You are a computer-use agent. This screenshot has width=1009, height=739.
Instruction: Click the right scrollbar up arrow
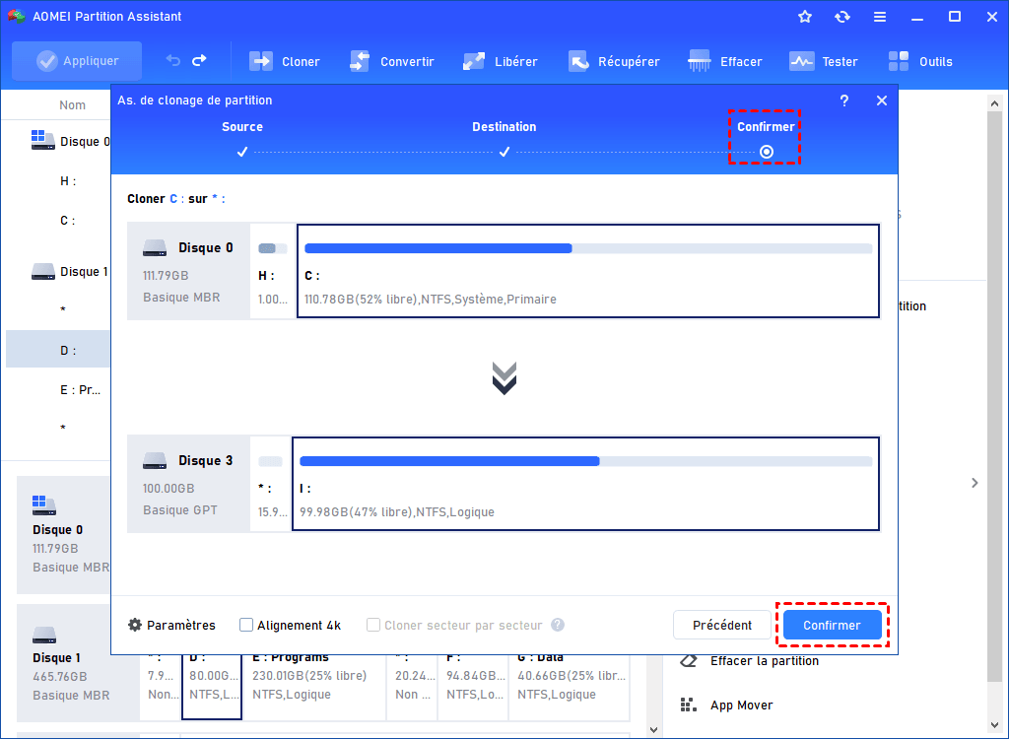tap(995, 103)
